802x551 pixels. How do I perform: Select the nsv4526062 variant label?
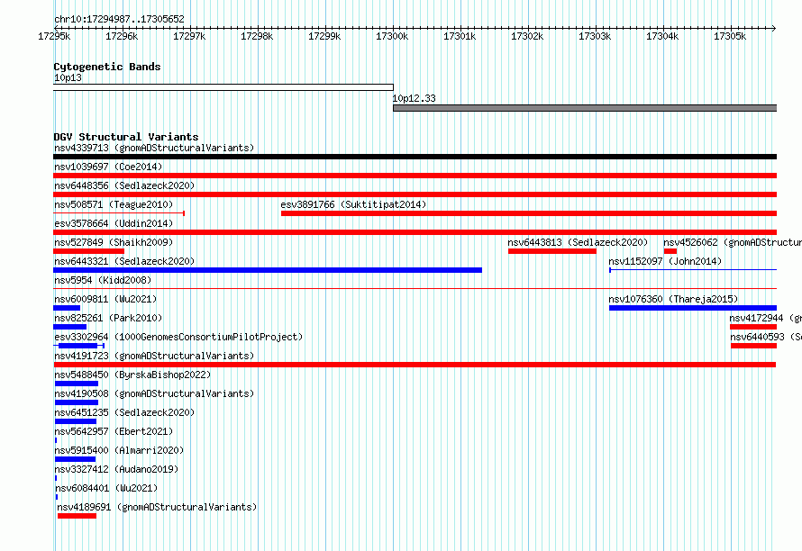click(733, 242)
